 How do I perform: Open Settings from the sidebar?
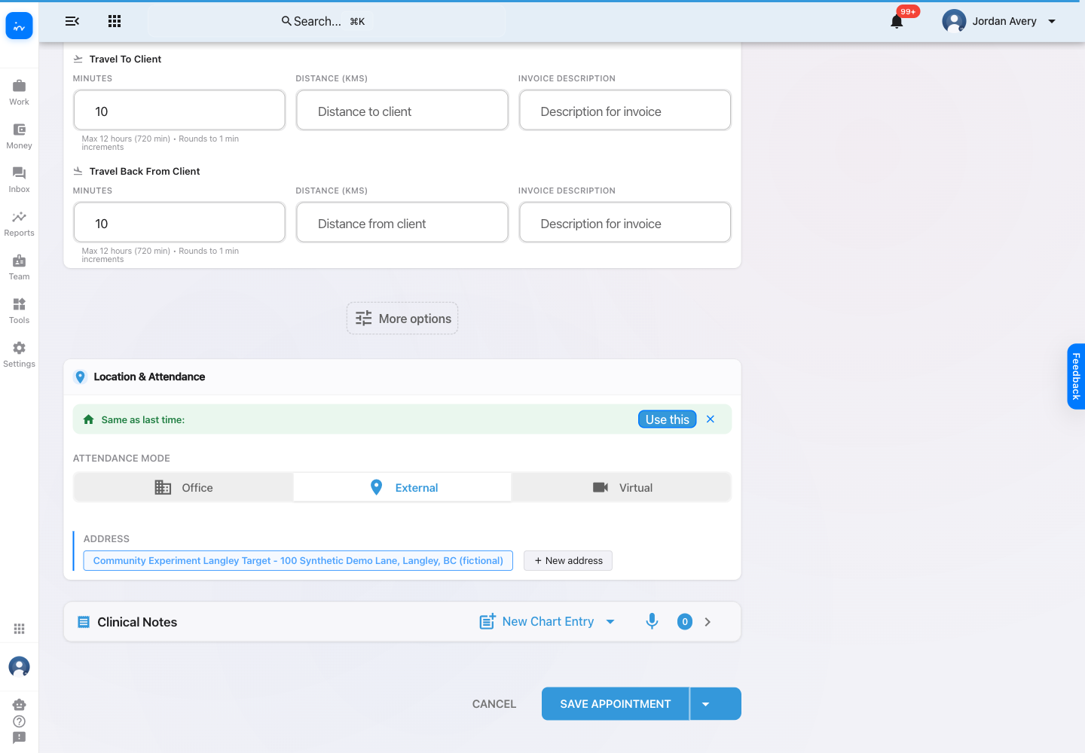coord(19,355)
